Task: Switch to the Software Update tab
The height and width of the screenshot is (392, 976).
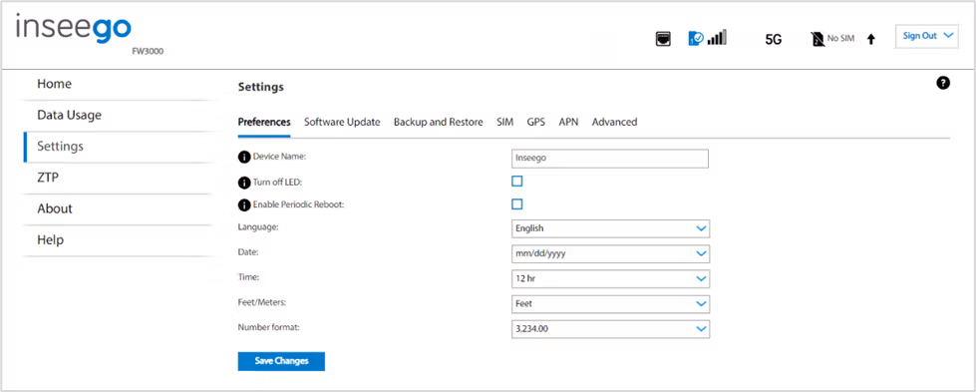Action: point(342,122)
